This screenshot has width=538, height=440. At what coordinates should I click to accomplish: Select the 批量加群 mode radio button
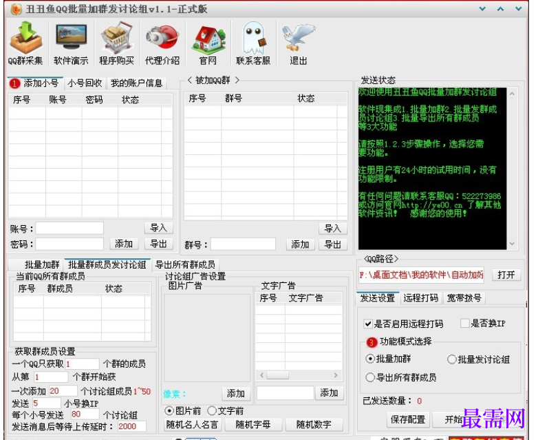[370, 359]
